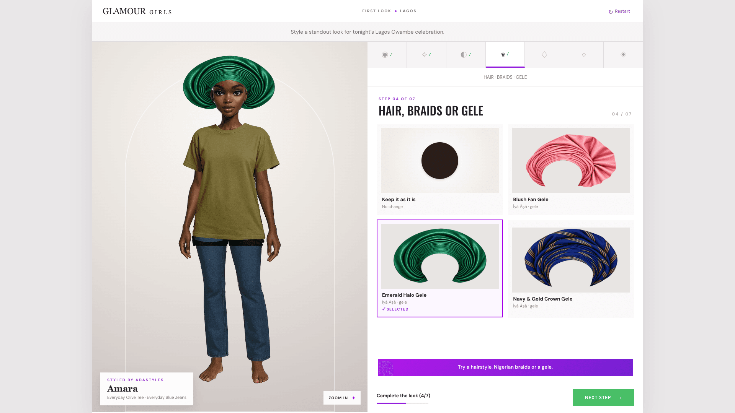Screen dimensions: 735x413
Task: Go to the filled diamond final step tab
Action: point(623,55)
